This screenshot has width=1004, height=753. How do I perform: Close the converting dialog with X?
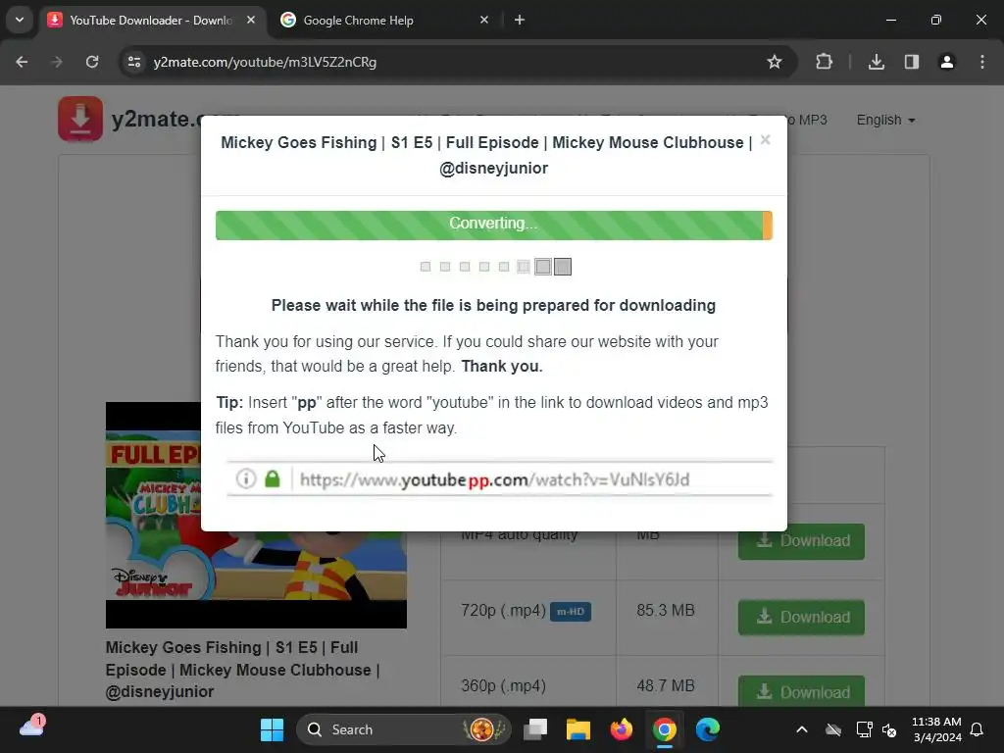coord(765,139)
